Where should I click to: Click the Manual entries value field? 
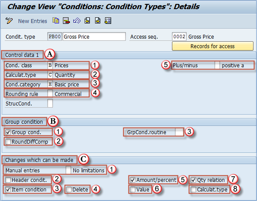tap(68, 170)
